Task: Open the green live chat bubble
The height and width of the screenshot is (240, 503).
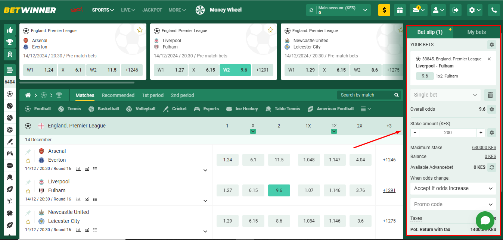Action: tap(485, 220)
